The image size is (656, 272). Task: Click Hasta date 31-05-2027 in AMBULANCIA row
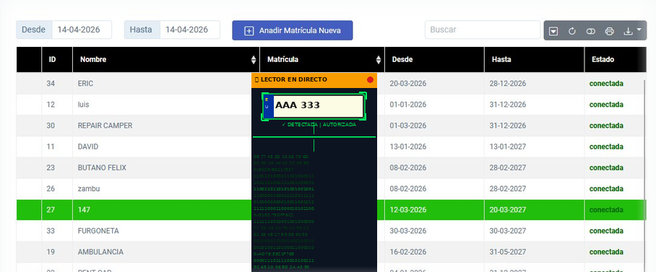click(x=508, y=252)
